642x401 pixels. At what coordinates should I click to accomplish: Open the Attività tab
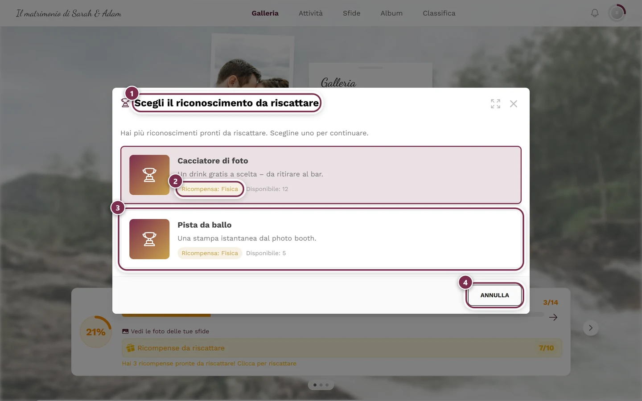point(311,13)
